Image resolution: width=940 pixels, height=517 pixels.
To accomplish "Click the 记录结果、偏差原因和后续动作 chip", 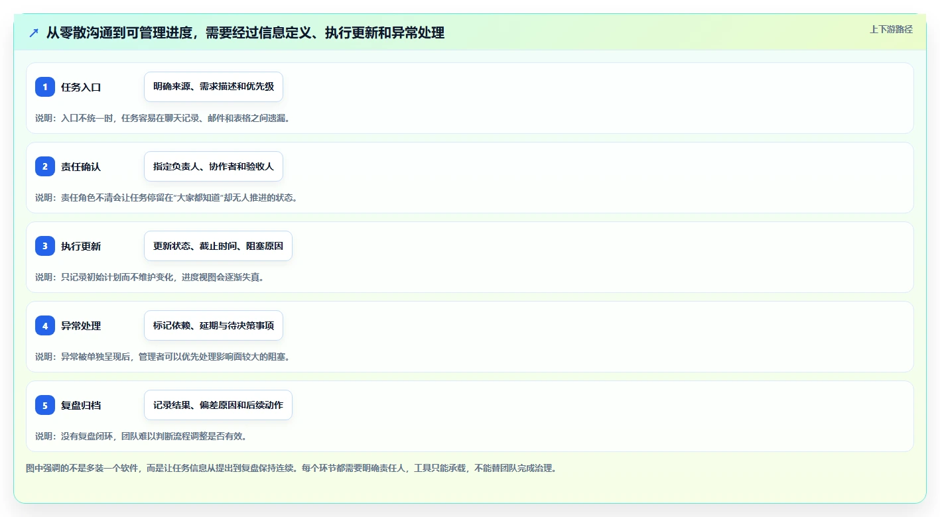I will (218, 405).
